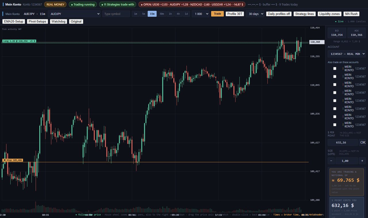Switch to the 4h timeframe
The width and height of the screenshot is (368, 218).
(x=179, y=14)
